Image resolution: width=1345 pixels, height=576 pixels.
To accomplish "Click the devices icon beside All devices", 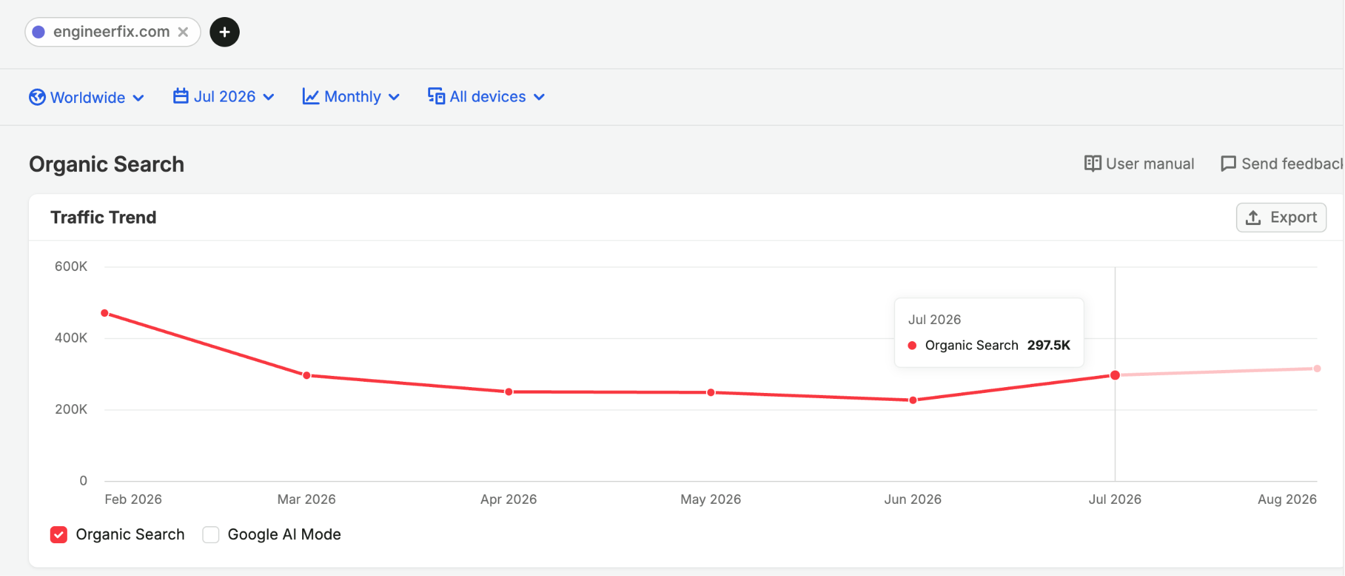I will (437, 96).
